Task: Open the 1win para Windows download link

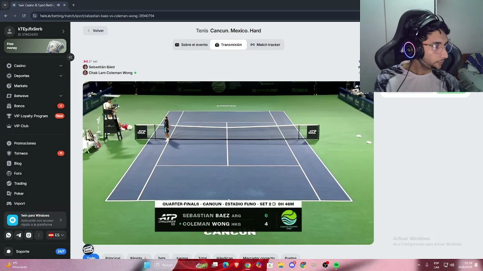Action: [35, 220]
